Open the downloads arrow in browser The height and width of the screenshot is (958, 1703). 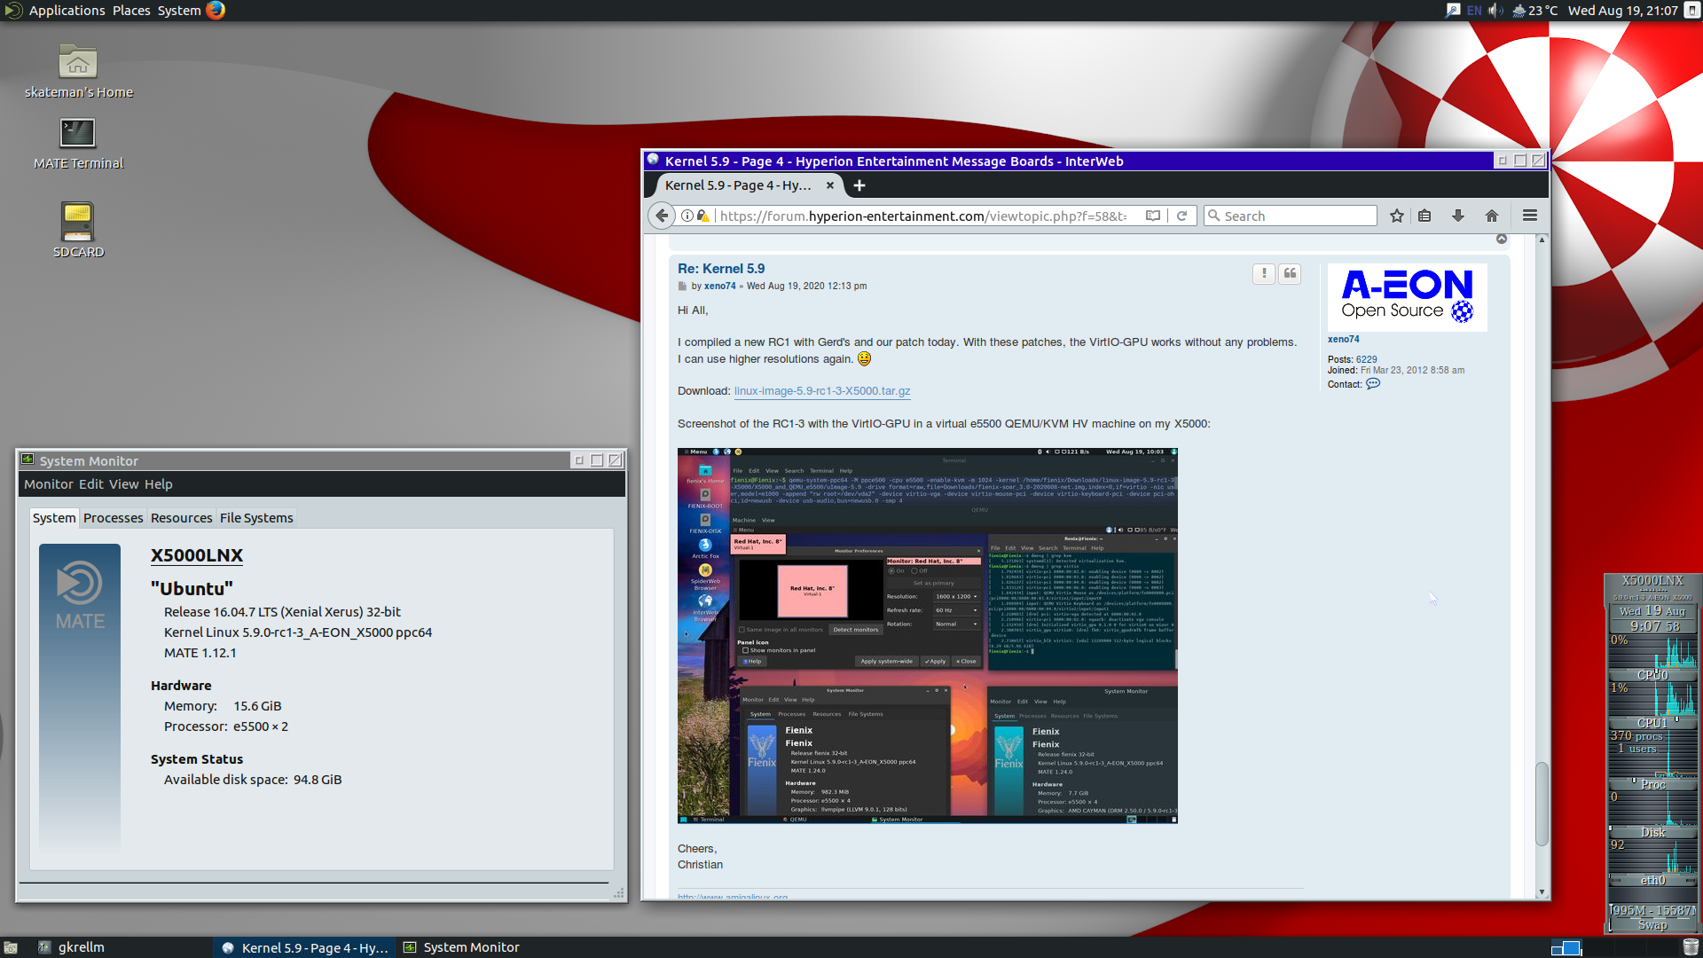pyautogui.click(x=1457, y=216)
